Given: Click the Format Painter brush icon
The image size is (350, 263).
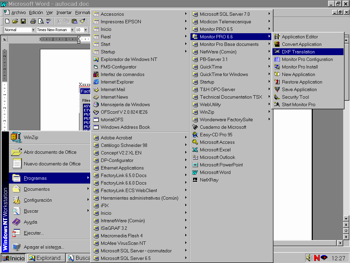Looking at the screenshot, I should (82, 21).
